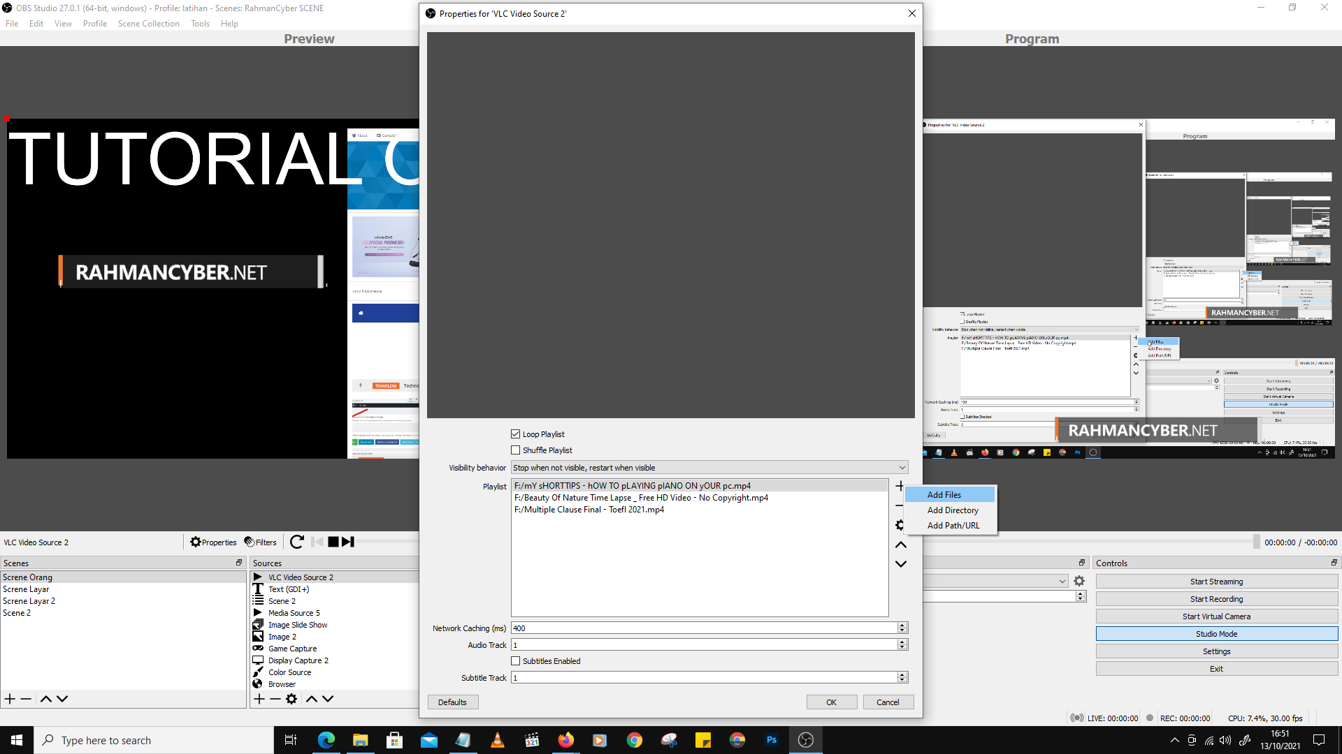Image resolution: width=1342 pixels, height=754 pixels.
Task: Adjust the transition duration stepper
Action: (1081, 596)
